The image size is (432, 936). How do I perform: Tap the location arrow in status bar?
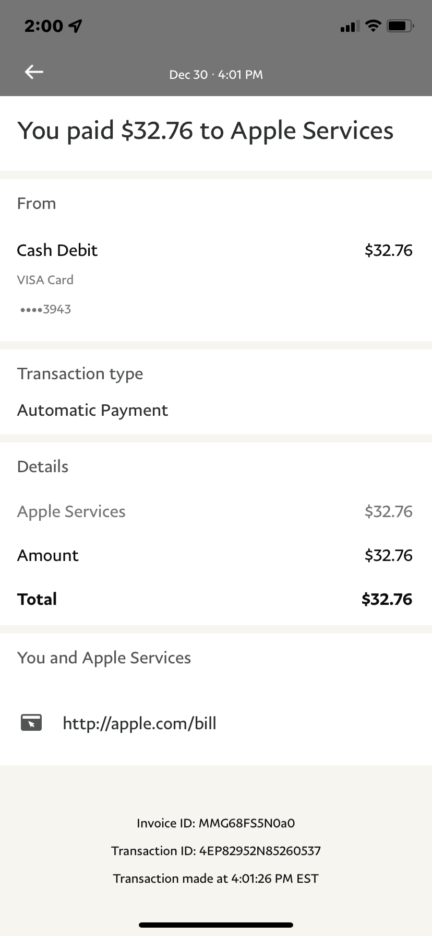[76, 26]
